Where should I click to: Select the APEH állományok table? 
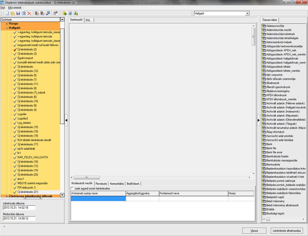click(276, 95)
